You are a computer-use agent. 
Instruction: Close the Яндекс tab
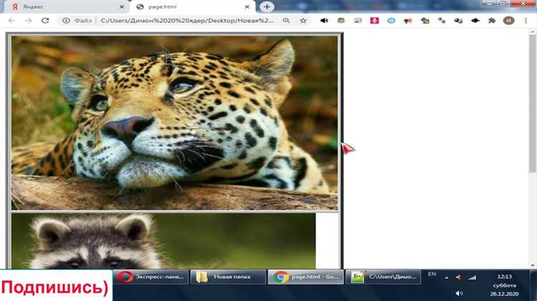tap(122, 7)
